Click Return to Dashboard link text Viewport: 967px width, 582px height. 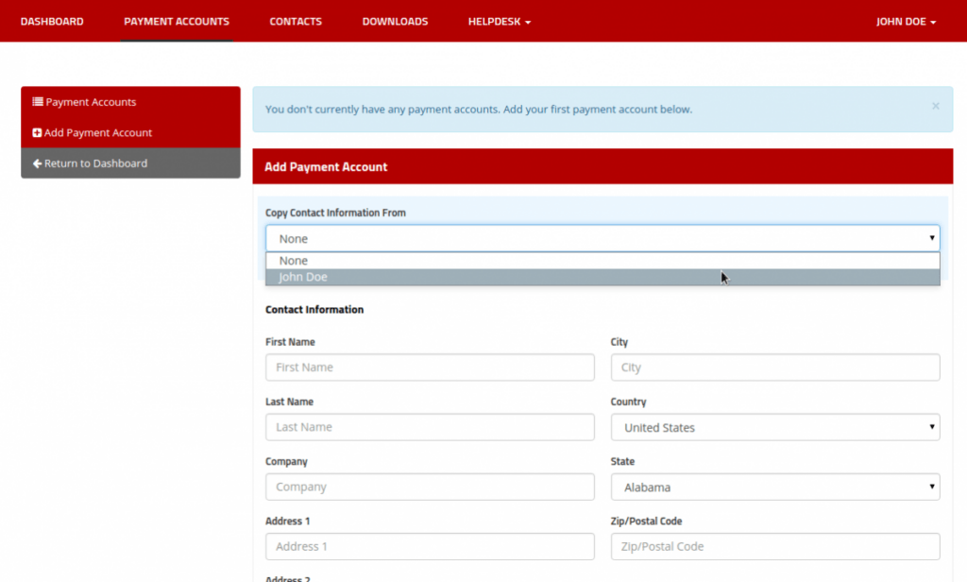(x=95, y=163)
